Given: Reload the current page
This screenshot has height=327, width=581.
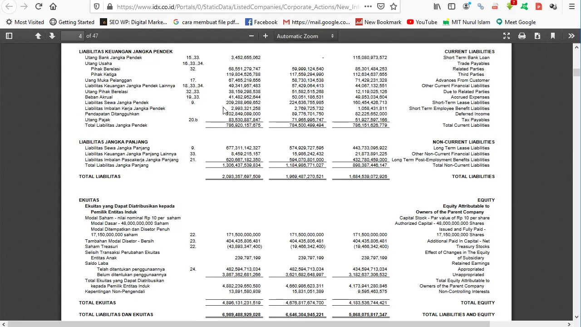Looking at the screenshot, I should click(39, 6).
